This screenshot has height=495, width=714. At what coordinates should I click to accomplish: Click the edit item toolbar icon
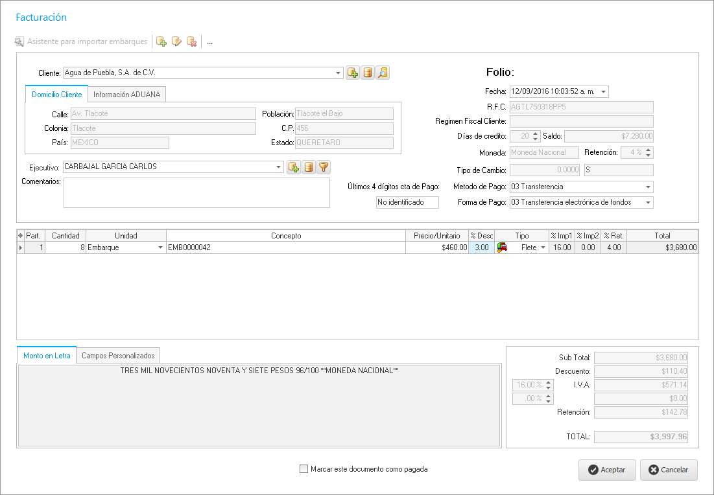[176, 41]
